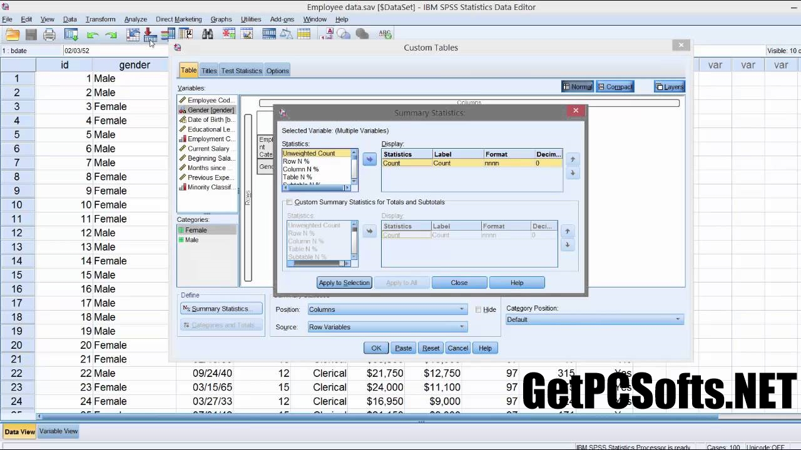Image resolution: width=801 pixels, height=450 pixels.
Task: Click the Select cases toolbar icon
Action: pos(304,34)
